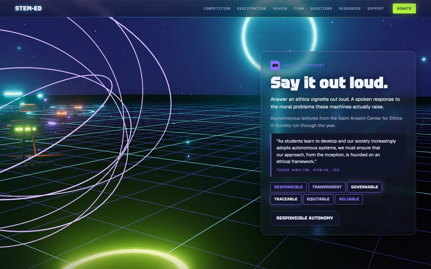431x269 pixels.
Task: Open the Questions nav link
Action: point(321,9)
